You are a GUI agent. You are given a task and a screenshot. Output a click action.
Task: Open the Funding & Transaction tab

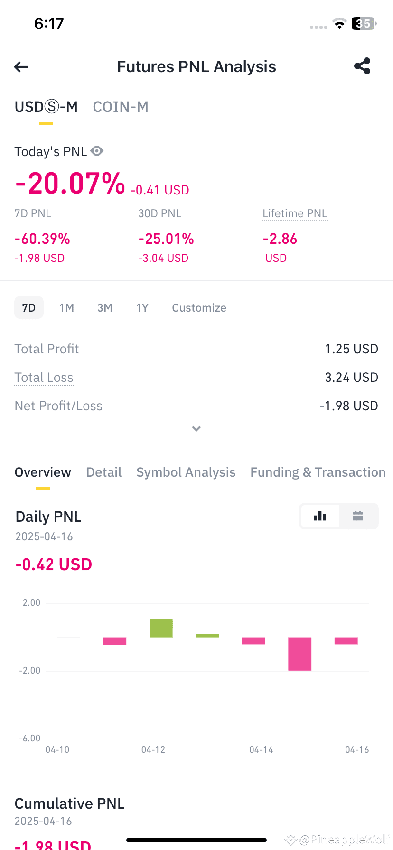coord(318,472)
